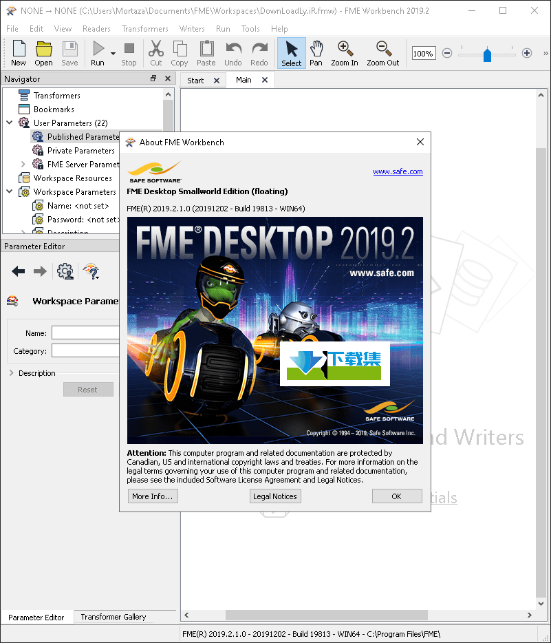
Task: Expand the Description section
Action: (x=12, y=372)
